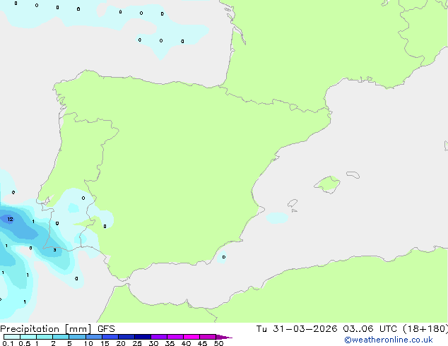Click the 'GFS' model label
Viewport: 448px width, 346px height.
point(106,329)
